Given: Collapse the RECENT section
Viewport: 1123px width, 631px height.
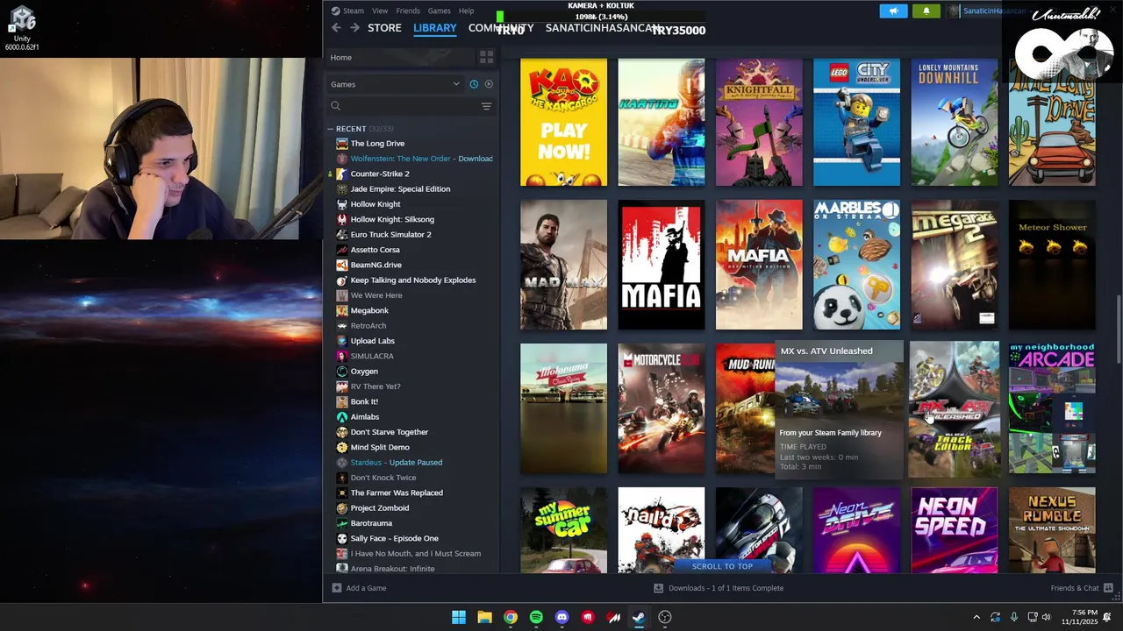Looking at the screenshot, I should click(331, 129).
